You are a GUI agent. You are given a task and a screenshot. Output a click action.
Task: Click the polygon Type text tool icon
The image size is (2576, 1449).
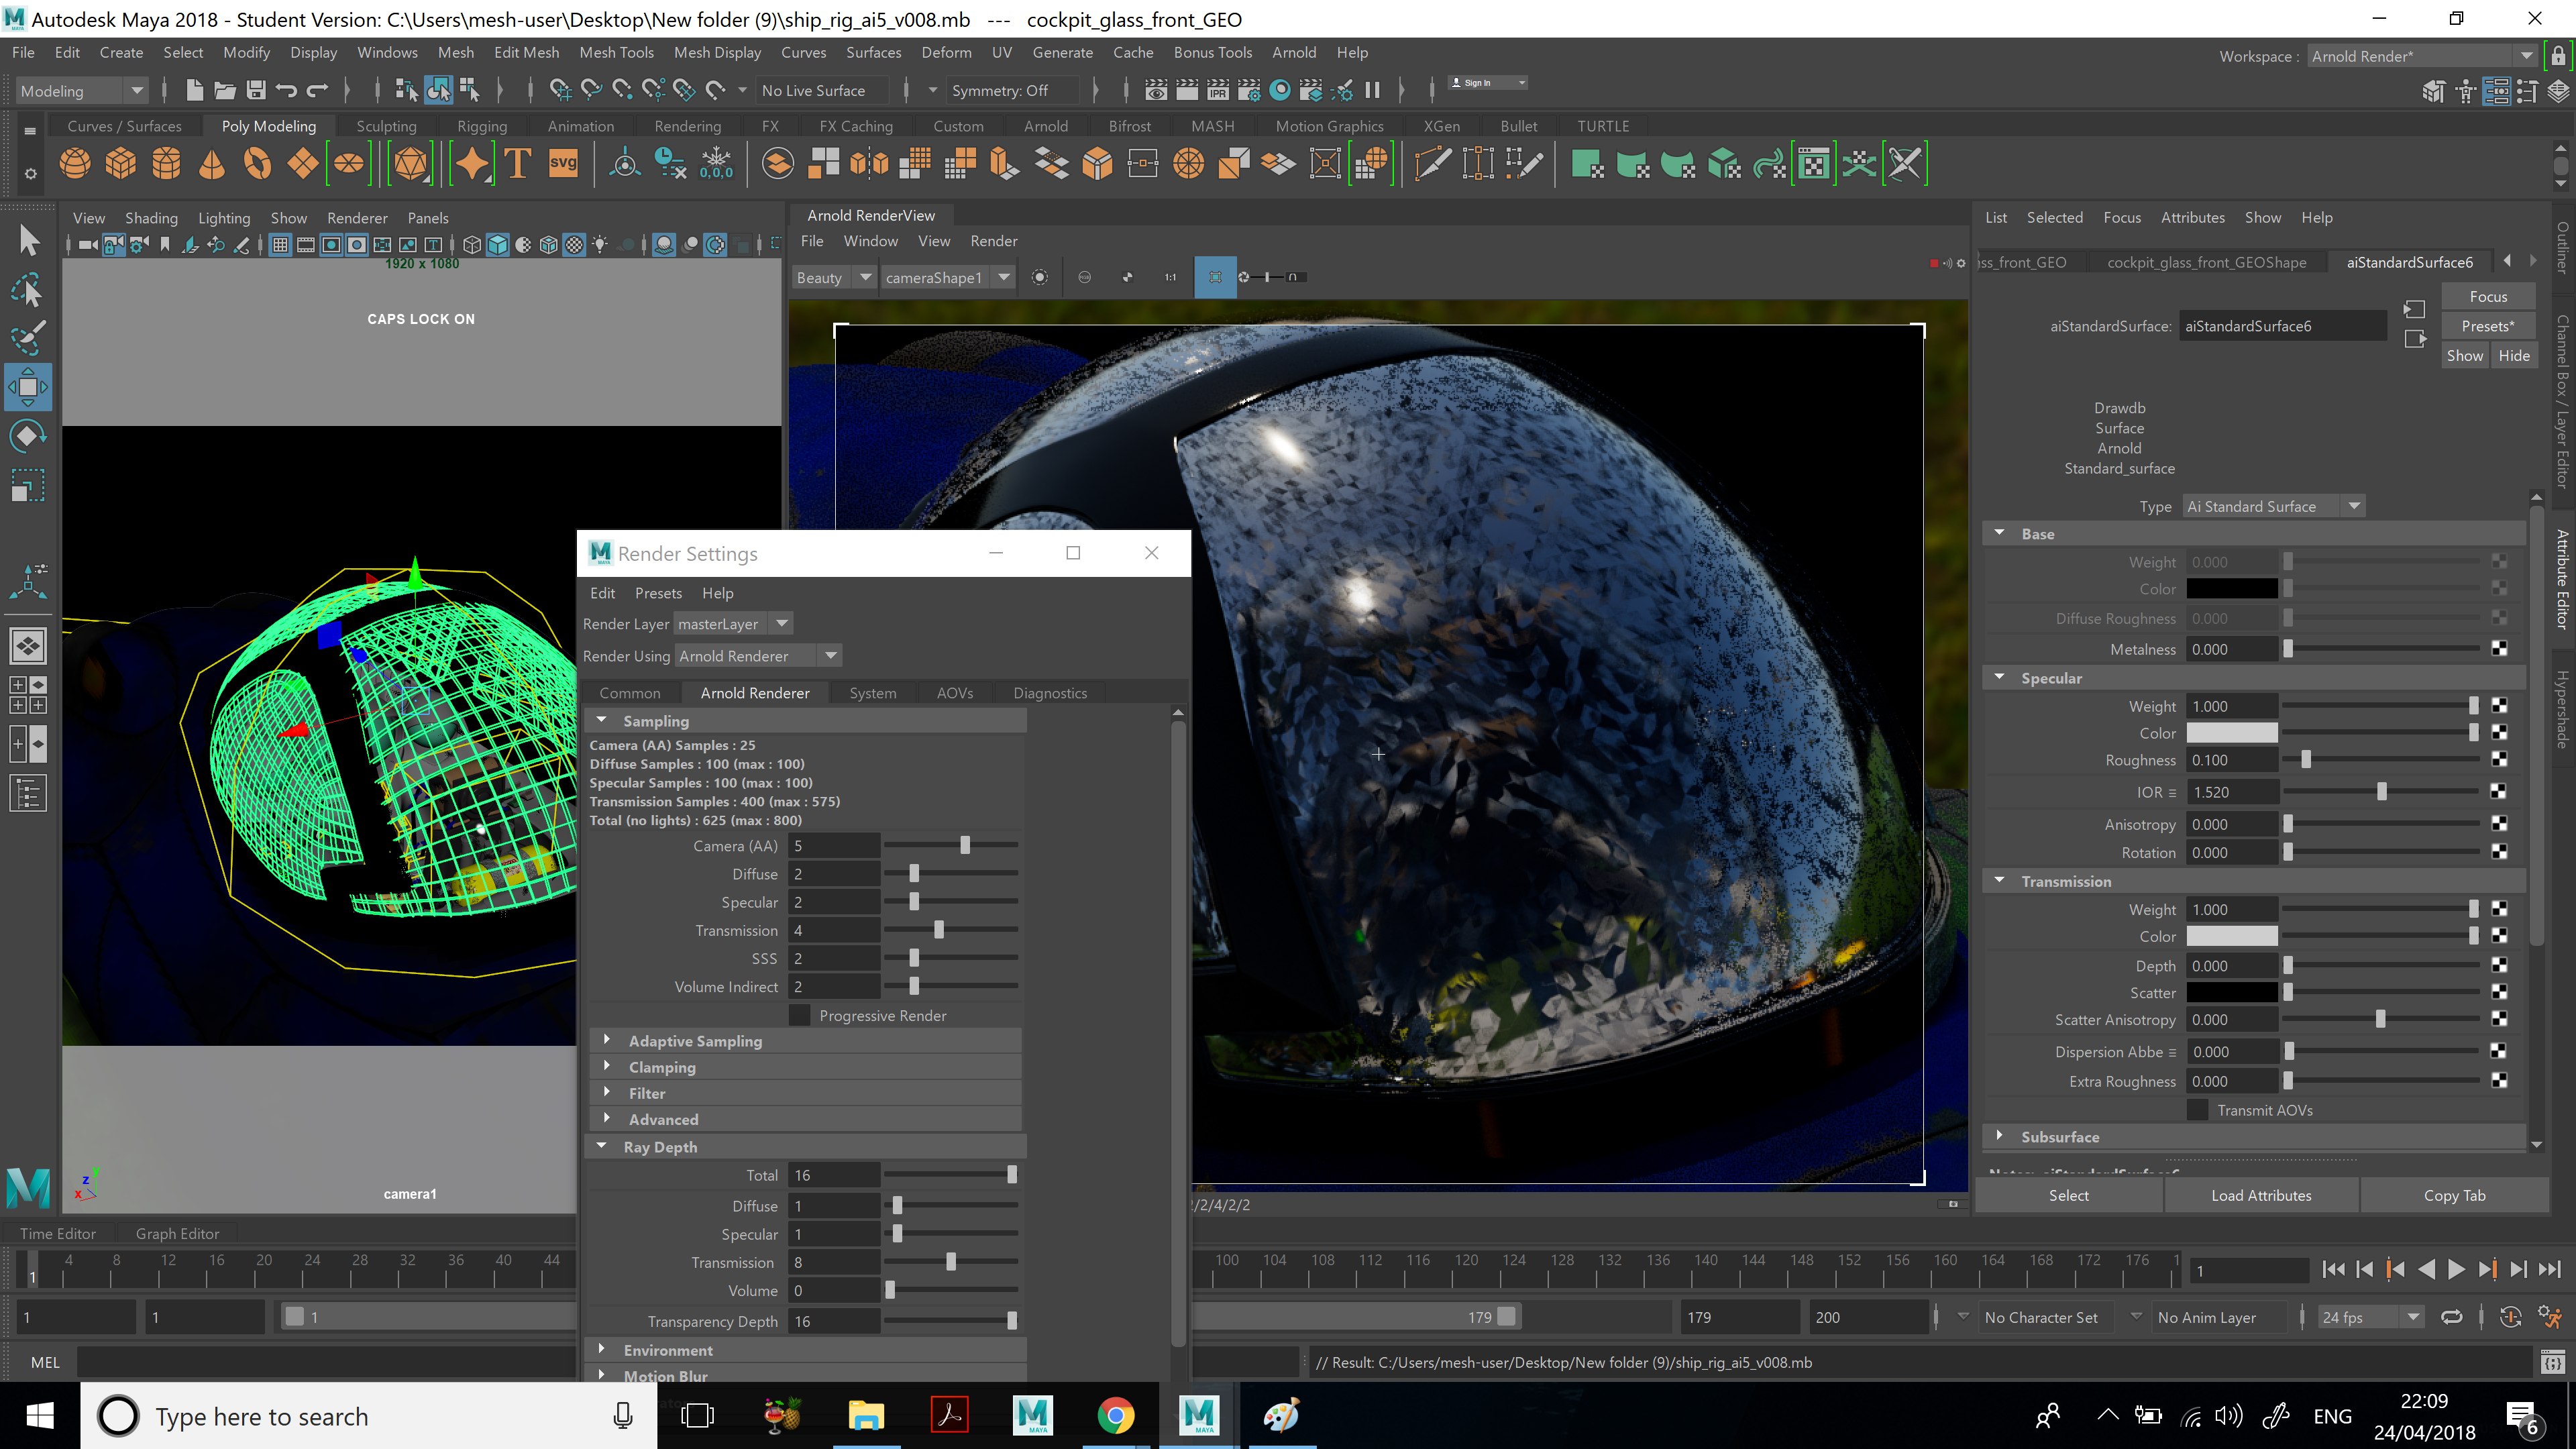click(518, 163)
